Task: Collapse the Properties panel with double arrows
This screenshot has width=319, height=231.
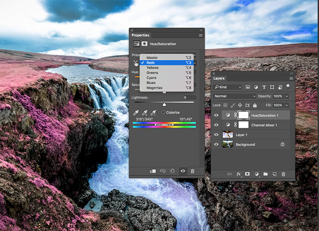Action: pyautogui.click(x=201, y=30)
